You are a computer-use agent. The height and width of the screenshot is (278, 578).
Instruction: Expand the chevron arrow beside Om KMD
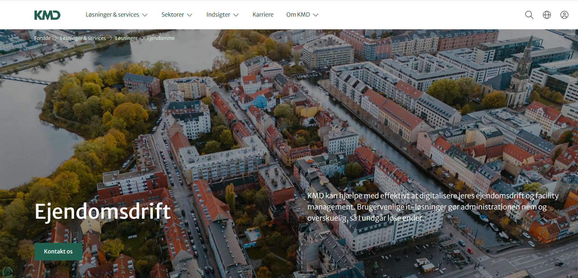coord(316,15)
